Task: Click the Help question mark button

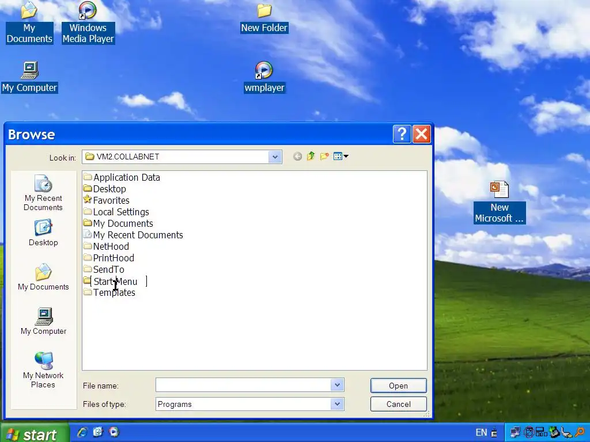Action: tap(402, 134)
